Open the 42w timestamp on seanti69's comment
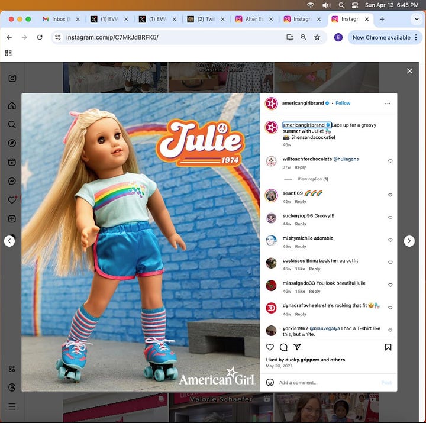This screenshot has width=426, height=423. tap(286, 202)
